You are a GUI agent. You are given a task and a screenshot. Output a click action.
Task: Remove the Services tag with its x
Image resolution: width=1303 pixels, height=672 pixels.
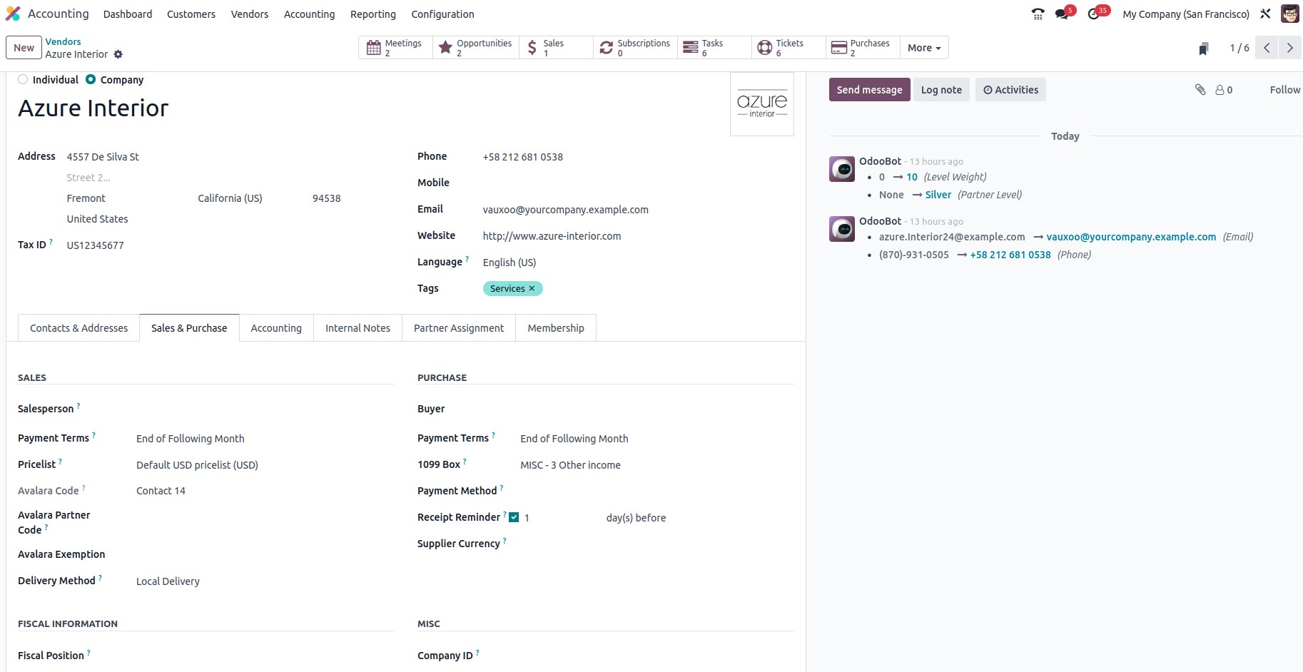[x=532, y=288]
